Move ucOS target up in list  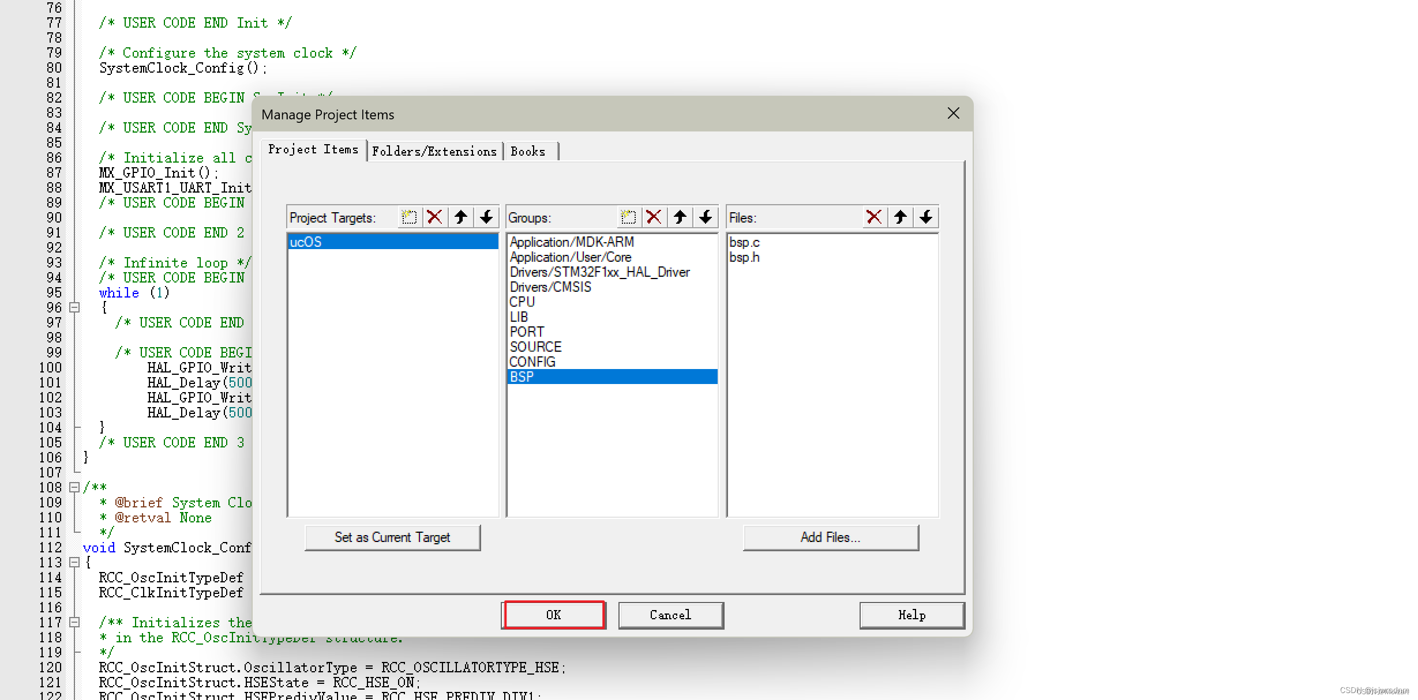460,217
